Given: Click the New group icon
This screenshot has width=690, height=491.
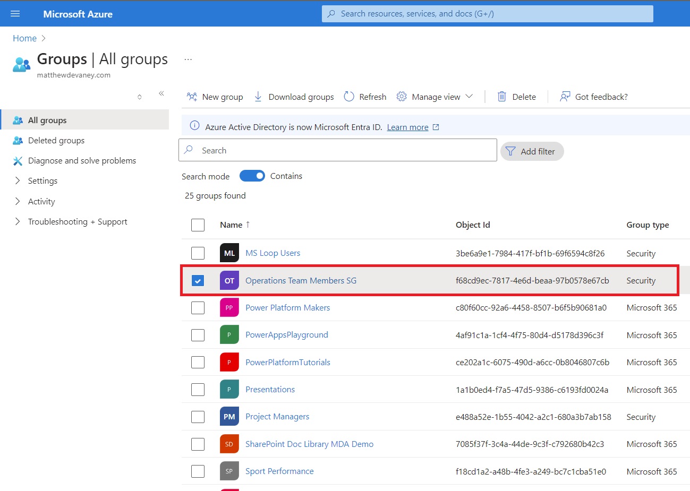Looking at the screenshot, I should 192,97.
